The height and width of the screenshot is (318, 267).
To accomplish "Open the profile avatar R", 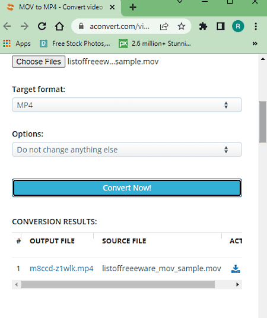I will [x=238, y=26].
